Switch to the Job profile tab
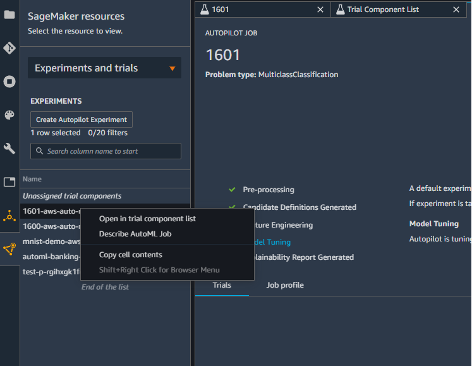Viewport: 472px width, 366px height. click(x=285, y=285)
